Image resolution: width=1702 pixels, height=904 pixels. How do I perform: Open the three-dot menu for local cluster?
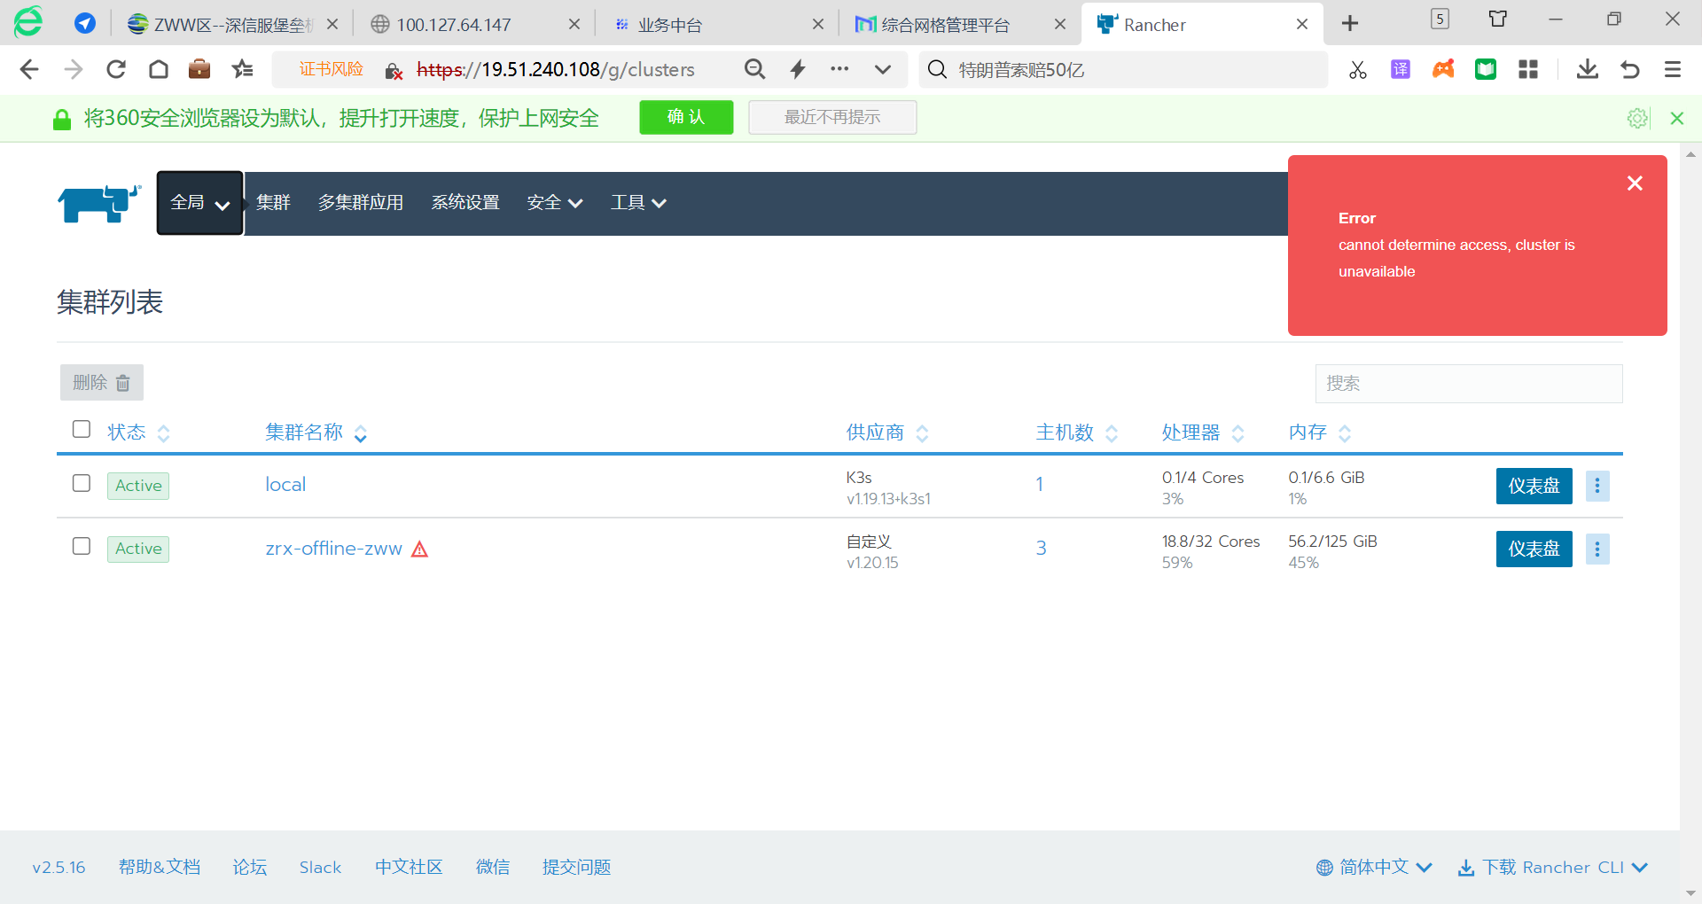tap(1597, 486)
